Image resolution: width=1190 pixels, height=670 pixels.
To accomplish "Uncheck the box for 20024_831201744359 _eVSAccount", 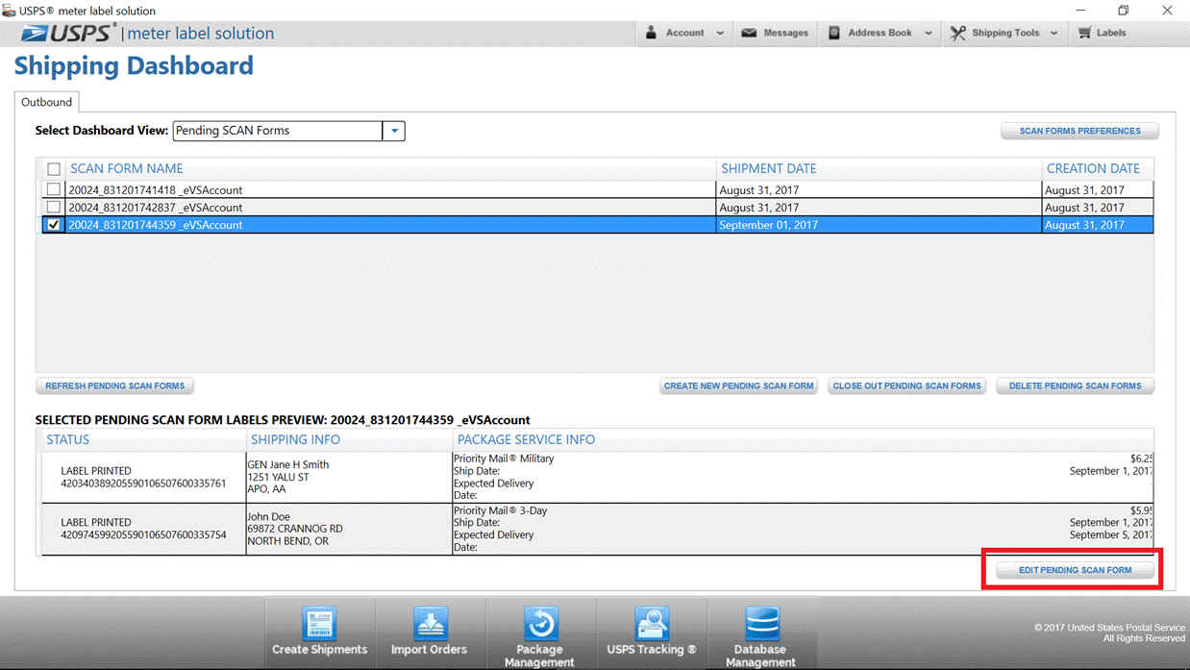I will [54, 225].
